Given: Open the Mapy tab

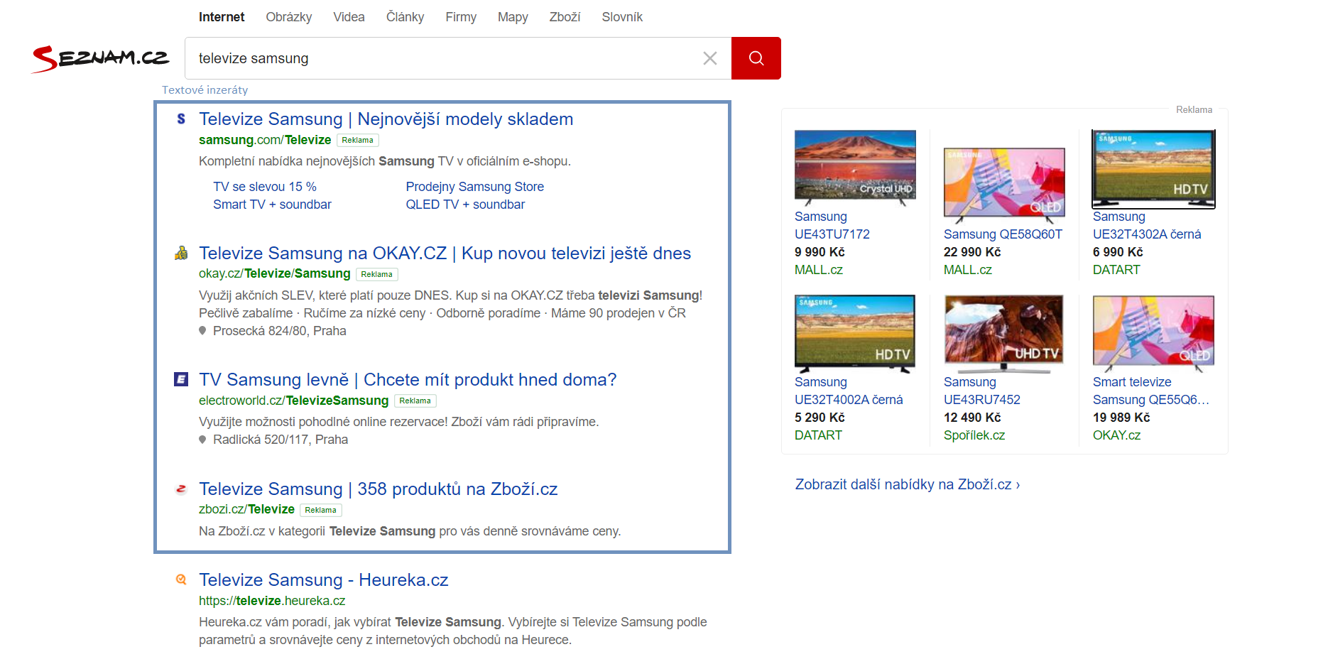Looking at the screenshot, I should tap(512, 17).
